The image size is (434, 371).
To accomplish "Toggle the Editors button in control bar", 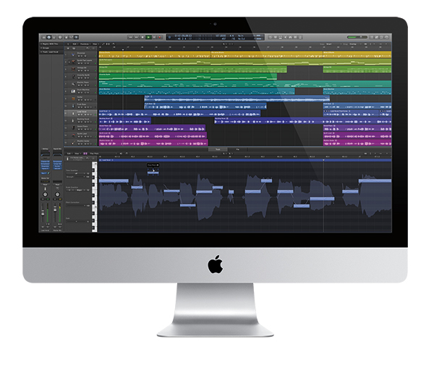I will [76, 37].
